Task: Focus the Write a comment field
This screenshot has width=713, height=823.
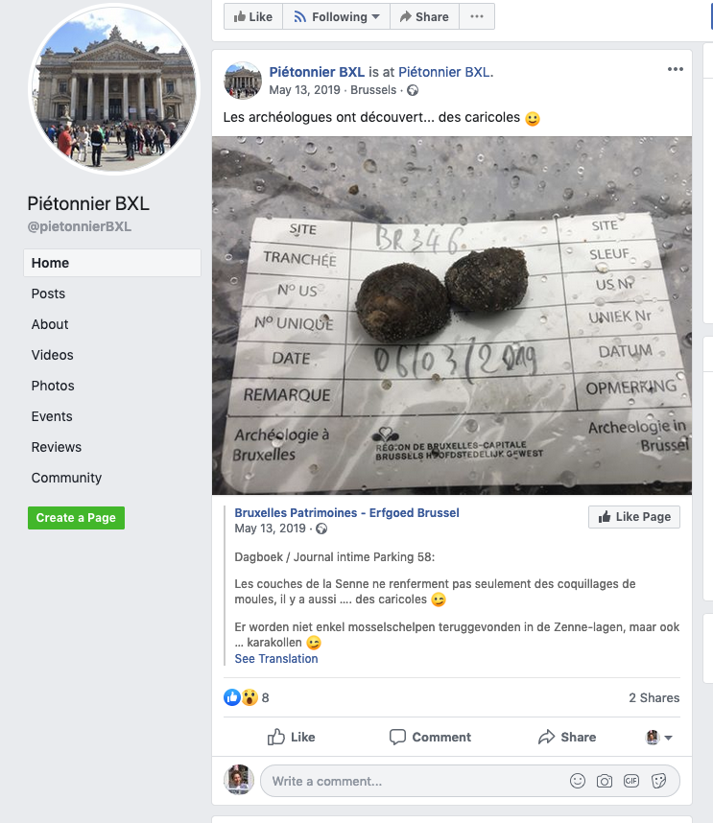Action: point(410,781)
